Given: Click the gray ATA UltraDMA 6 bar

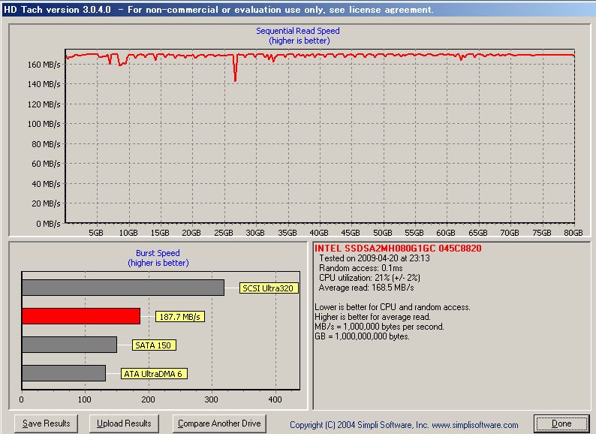Looking at the screenshot, I should (x=64, y=373).
